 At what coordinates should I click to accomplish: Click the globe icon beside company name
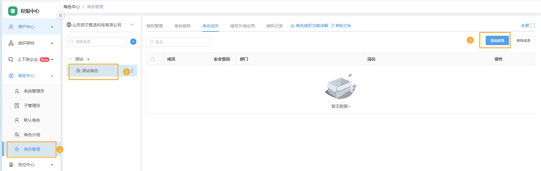[x=69, y=25]
